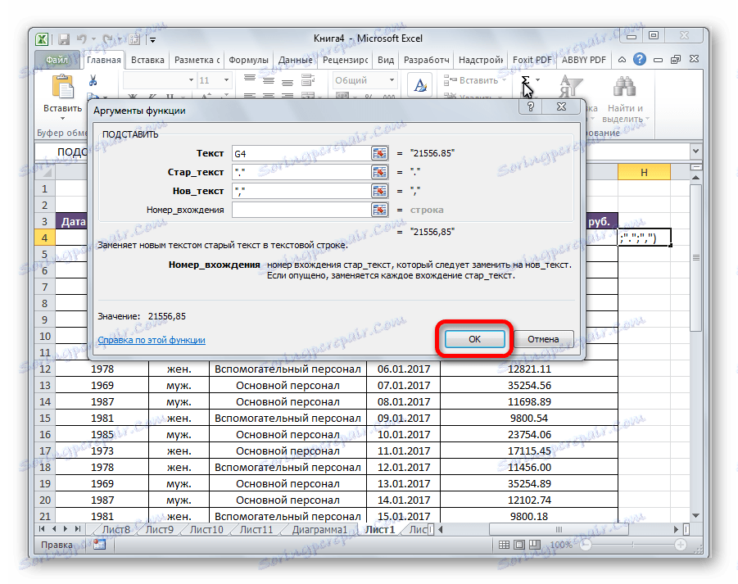Click the Undo arrow icon
This screenshot has height=584, width=738.
click(x=82, y=39)
